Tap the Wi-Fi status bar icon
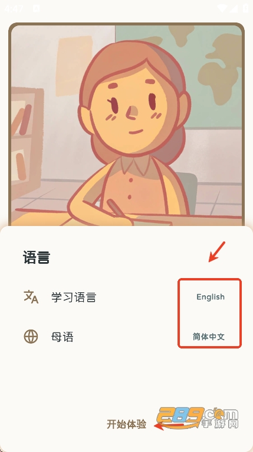The width and height of the screenshot is (253, 452). coord(223,8)
